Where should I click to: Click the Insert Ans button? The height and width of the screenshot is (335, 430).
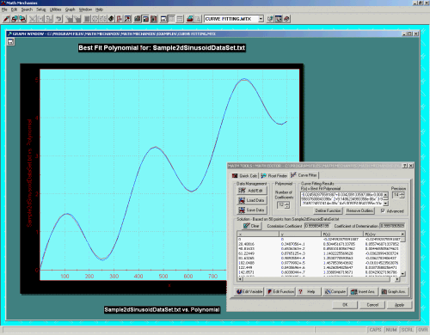click(x=363, y=291)
